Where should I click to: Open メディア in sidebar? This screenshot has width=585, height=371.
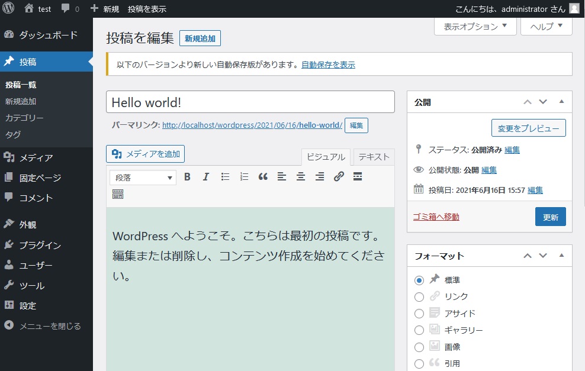pos(46,158)
